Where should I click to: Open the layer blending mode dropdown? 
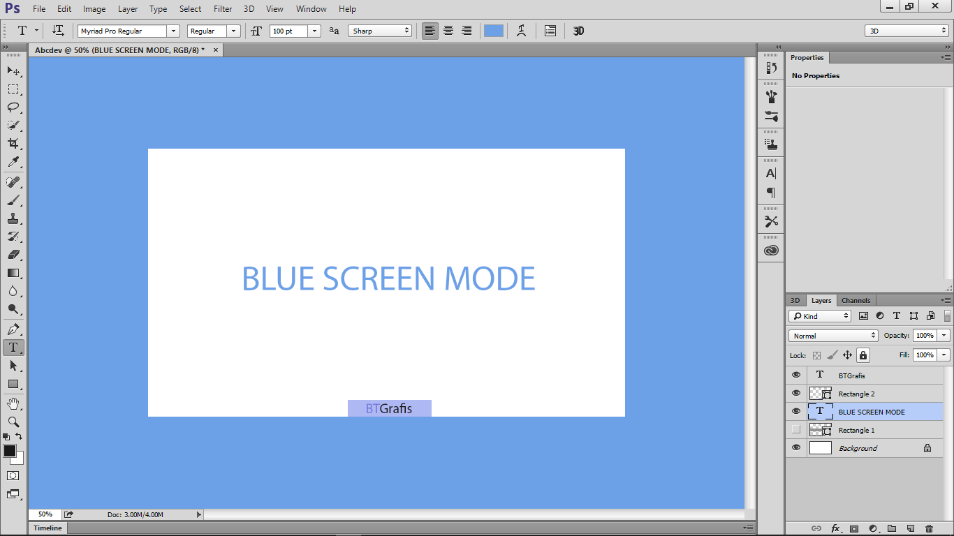pos(832,336)
